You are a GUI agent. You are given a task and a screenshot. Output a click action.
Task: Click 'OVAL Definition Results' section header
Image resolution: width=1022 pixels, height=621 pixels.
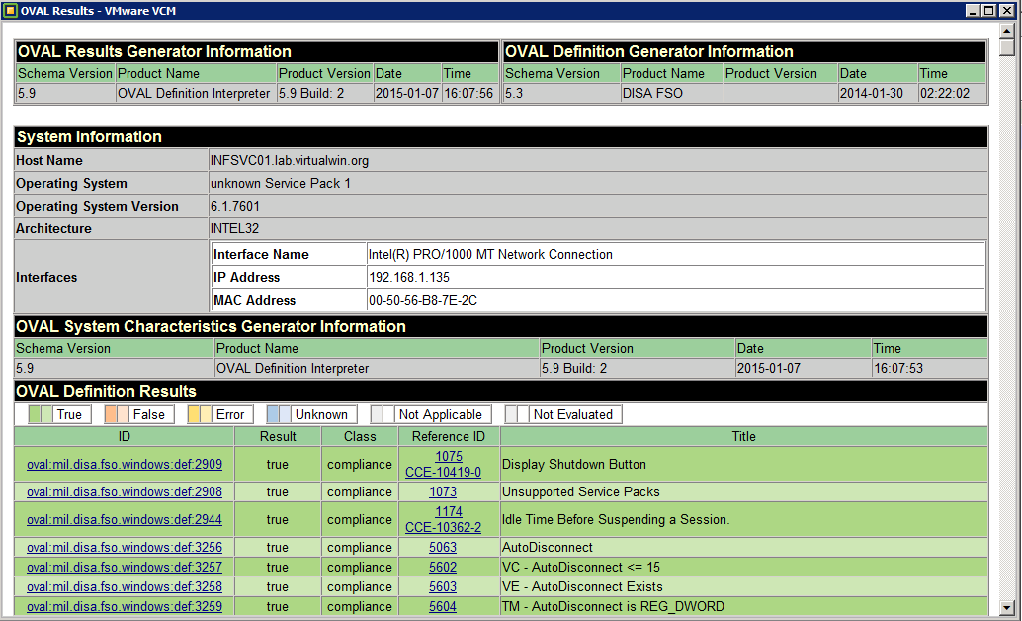(500, 391)
